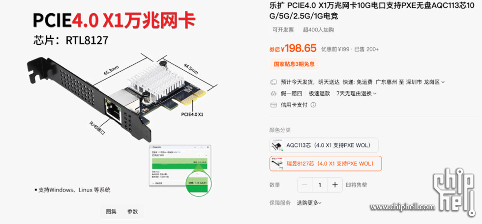Select the AQC113芯 color option
The width and height of the screenshot is (482, 224).
tap(324, 145)
